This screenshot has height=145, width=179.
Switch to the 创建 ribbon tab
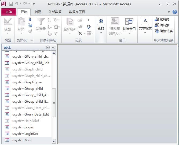[38, 12]
